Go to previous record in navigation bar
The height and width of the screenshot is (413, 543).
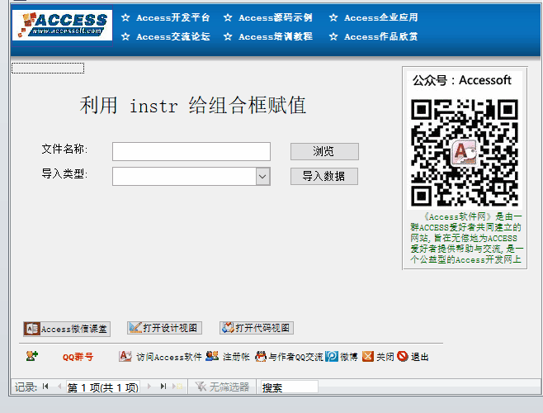[x=59, y=387]
